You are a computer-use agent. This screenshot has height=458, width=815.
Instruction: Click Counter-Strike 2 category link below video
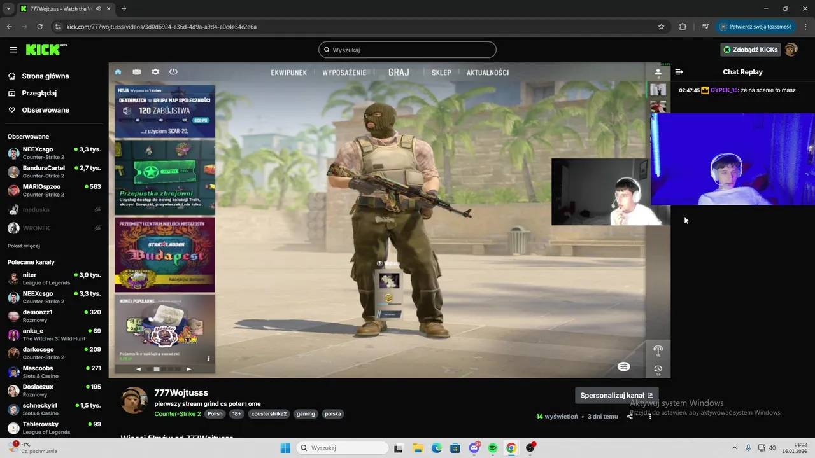[178, 413]
